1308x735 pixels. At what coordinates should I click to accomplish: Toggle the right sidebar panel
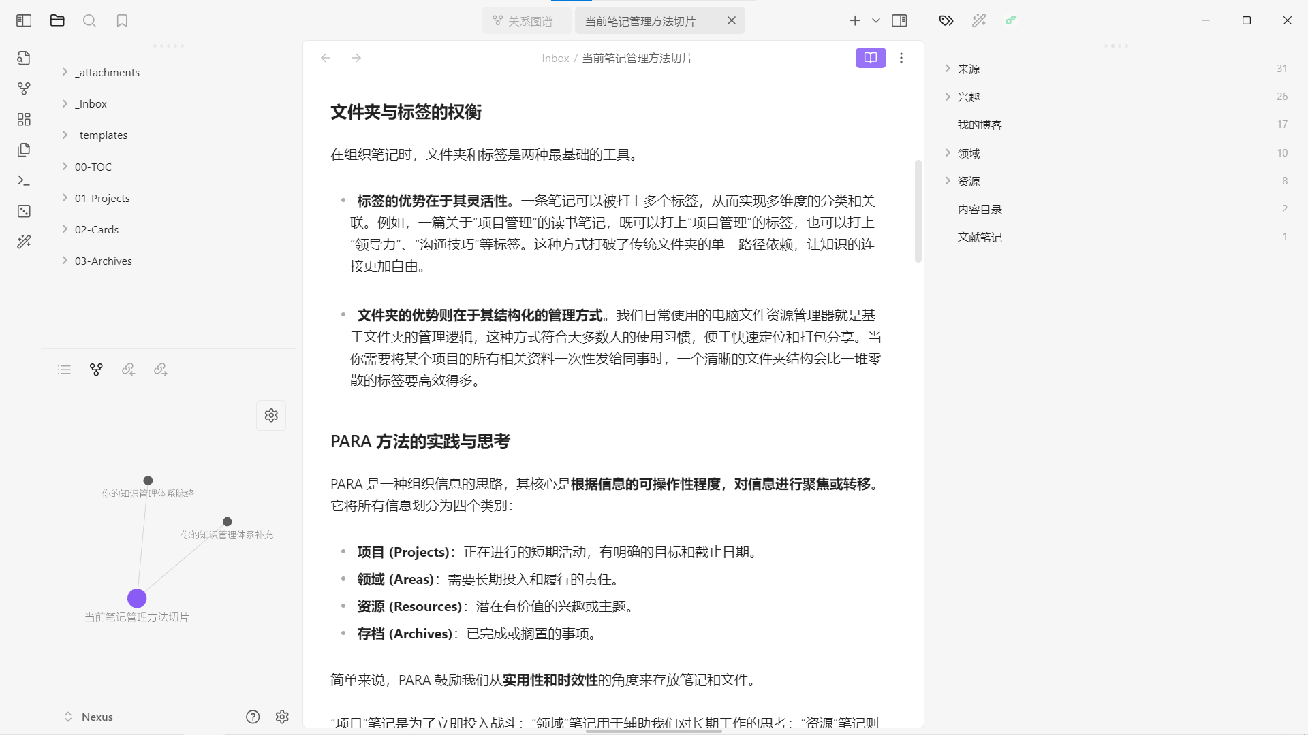(899, 20)
